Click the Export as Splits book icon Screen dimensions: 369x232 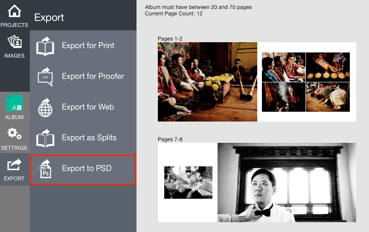click(45, 138)
